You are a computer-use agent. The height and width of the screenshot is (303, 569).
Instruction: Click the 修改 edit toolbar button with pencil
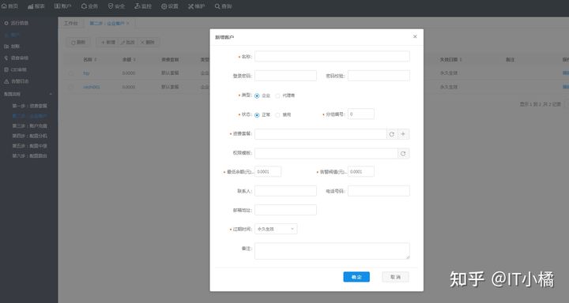click(128, 43)
